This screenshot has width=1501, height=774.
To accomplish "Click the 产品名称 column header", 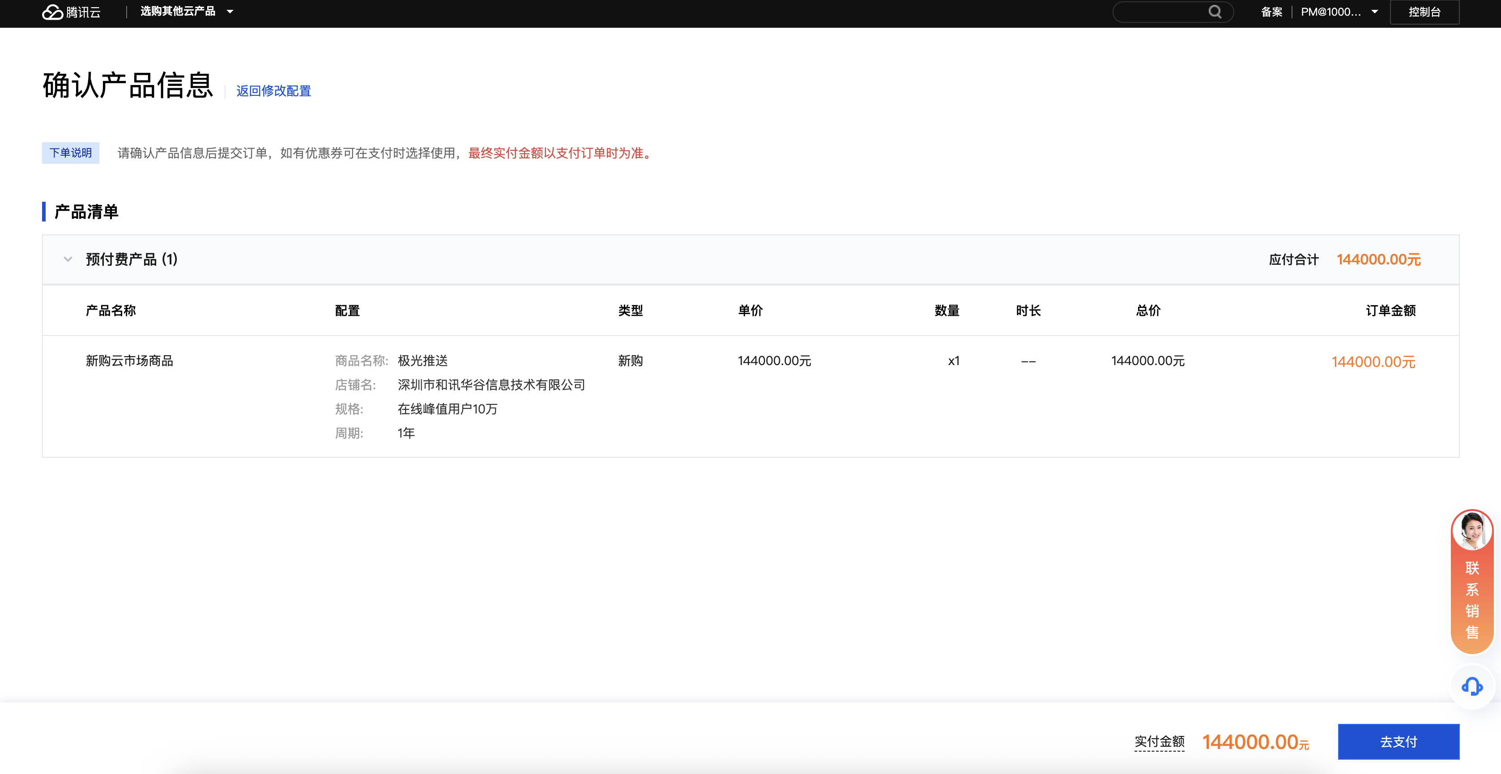I will coord(111,310).
